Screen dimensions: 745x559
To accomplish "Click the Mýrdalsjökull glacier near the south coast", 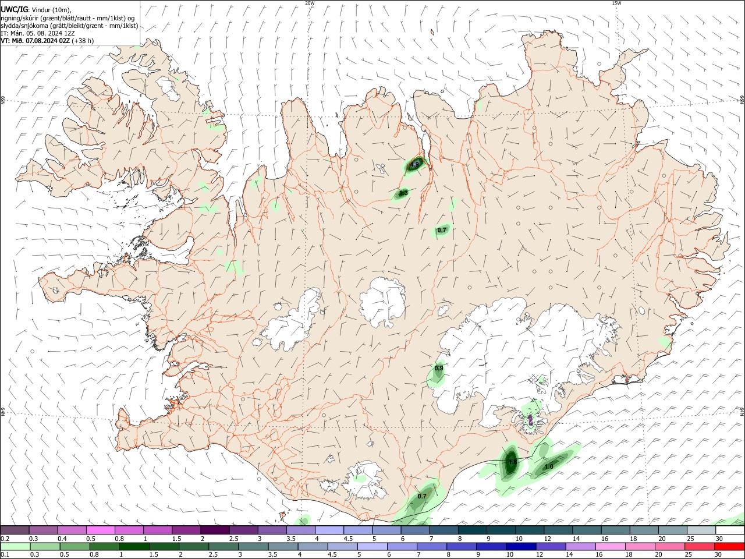I will click(365, 481).
